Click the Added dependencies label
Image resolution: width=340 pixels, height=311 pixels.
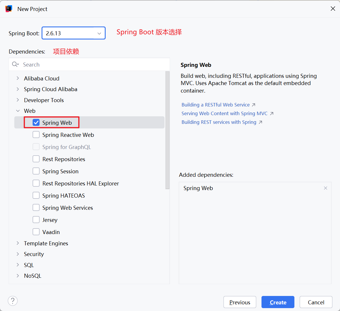coord(206,175)
